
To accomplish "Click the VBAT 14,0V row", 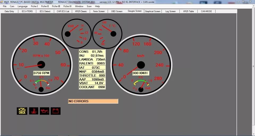I will (x=92, y=83).
